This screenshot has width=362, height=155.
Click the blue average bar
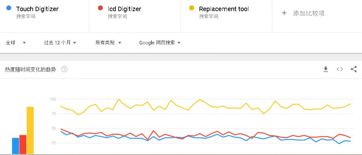click(16, 146)
